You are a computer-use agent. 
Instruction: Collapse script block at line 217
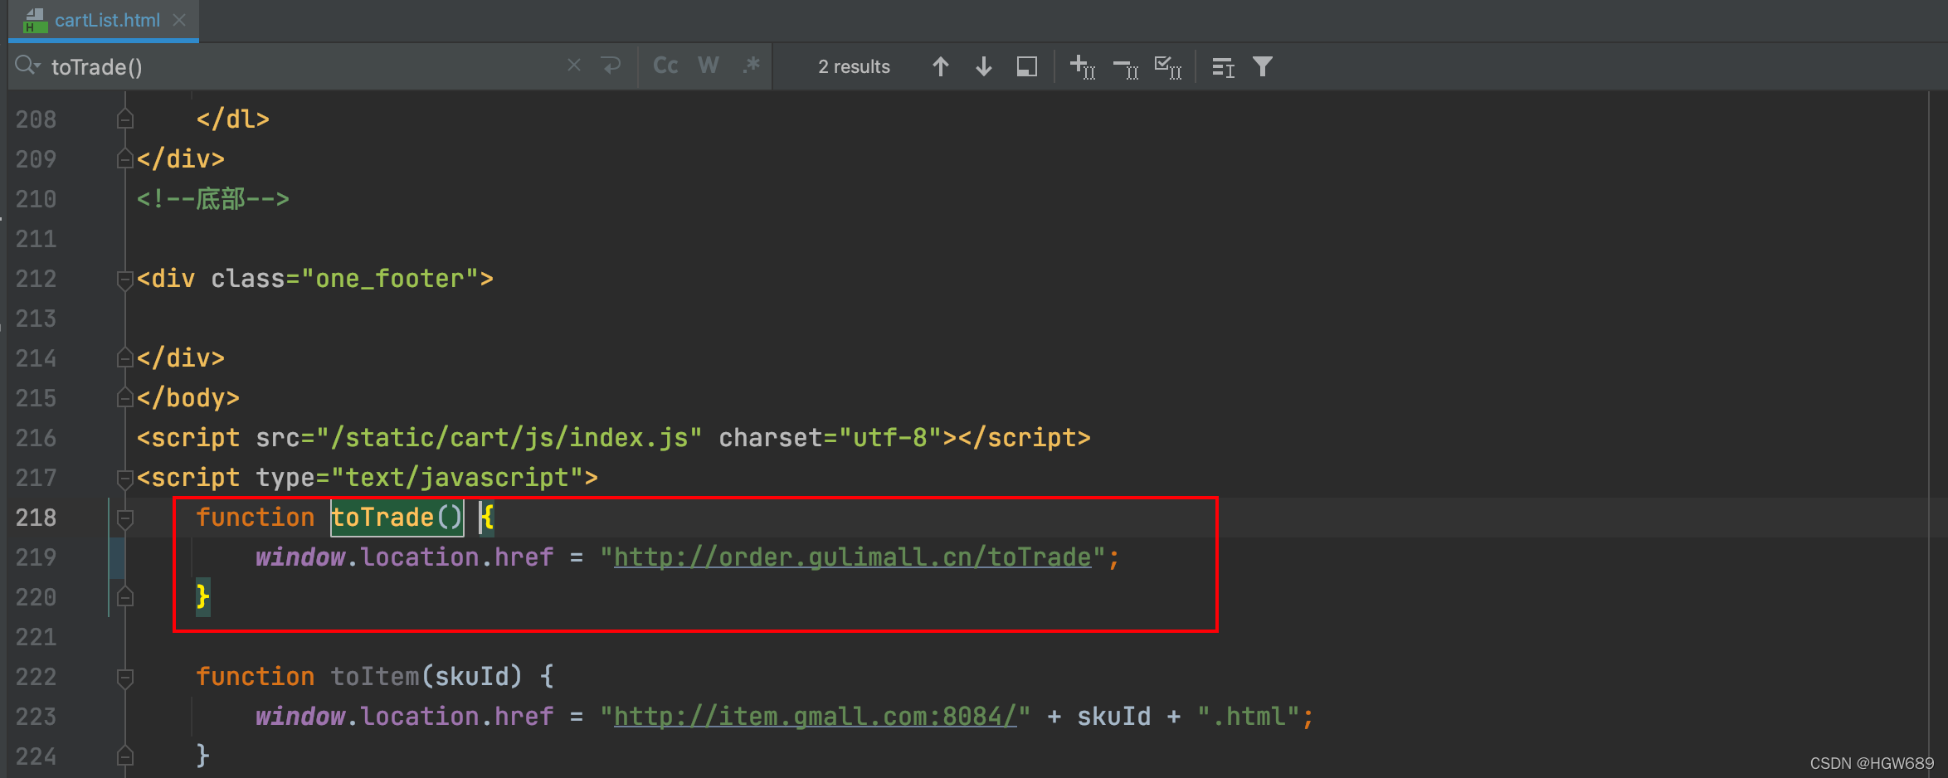[x=125, y=478]
